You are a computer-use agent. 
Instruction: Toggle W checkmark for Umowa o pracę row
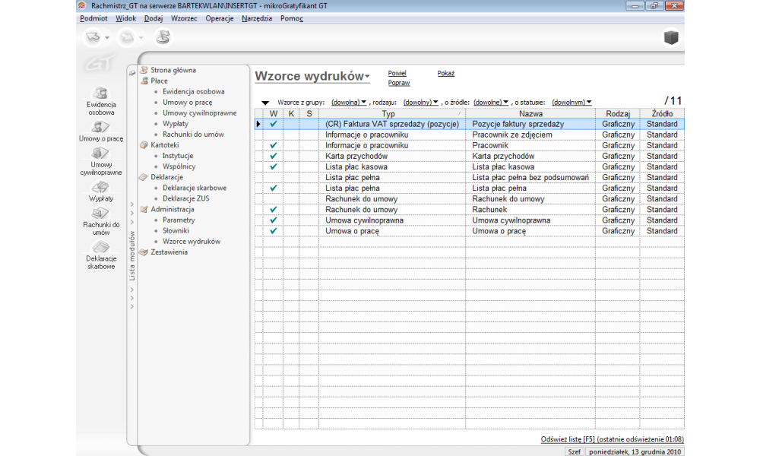pyautogui.click(x=274, y=231)
